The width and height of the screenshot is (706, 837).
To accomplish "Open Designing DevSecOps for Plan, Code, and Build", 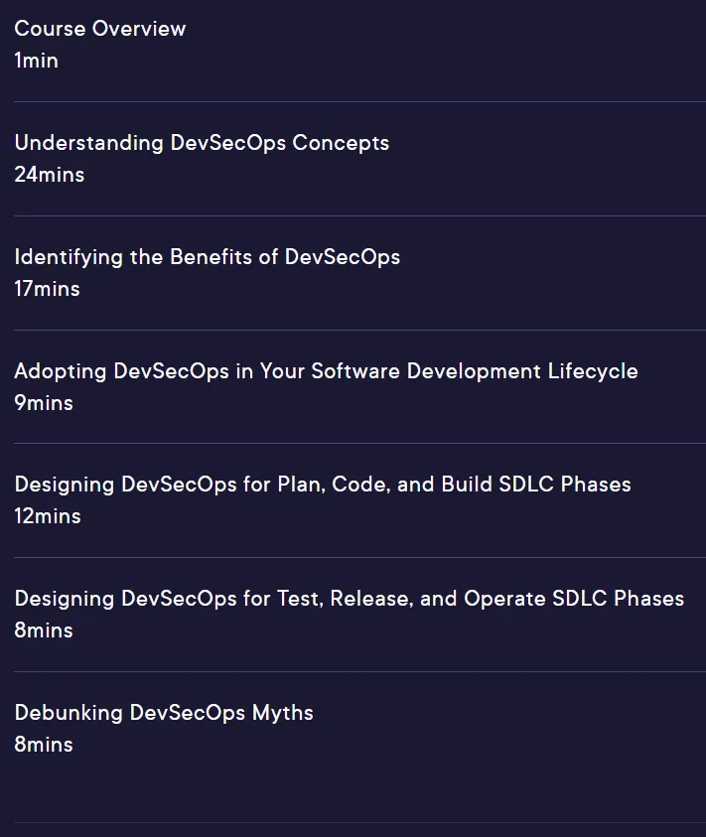I will pos(323,485).
